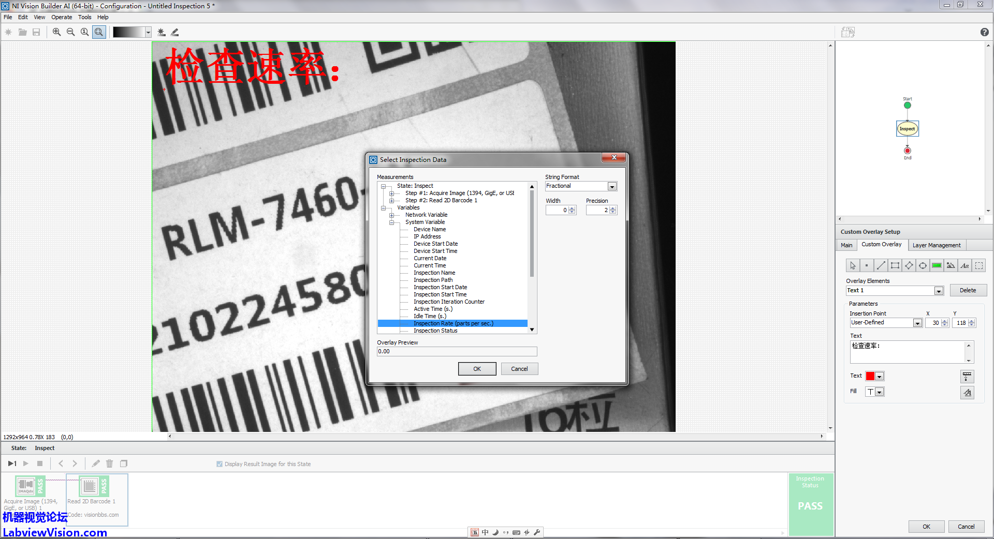This screenshot has height=539, width=994.
Task: Select the line overlay tool
Action: click(881, 266)
